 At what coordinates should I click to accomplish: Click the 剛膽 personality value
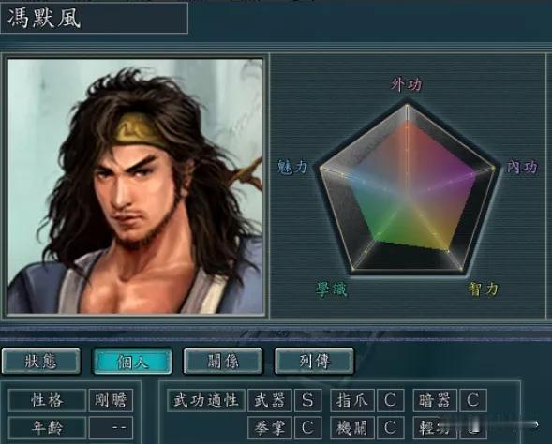111,400
